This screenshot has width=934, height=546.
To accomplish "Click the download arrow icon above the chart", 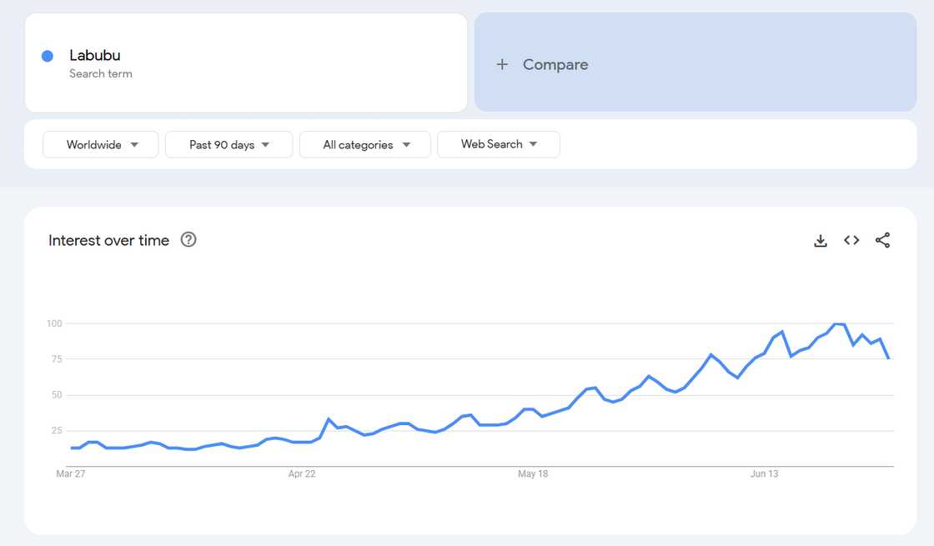I will [x=820, y=240].
